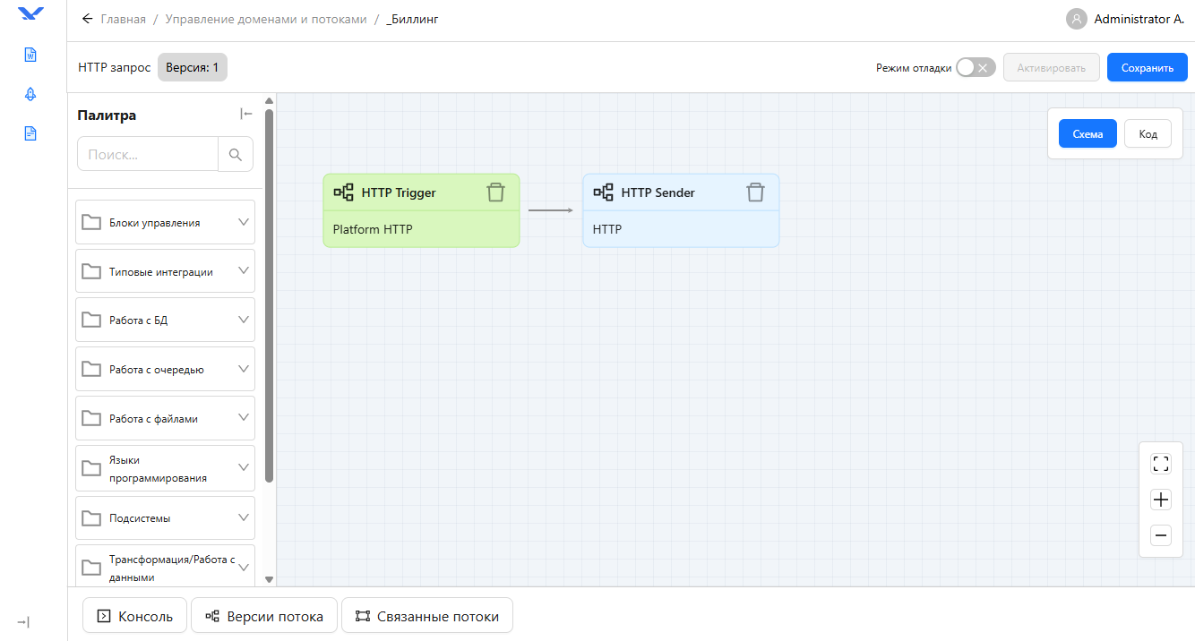Zoom out the canvas with minus icon

tap(1161, 536)
